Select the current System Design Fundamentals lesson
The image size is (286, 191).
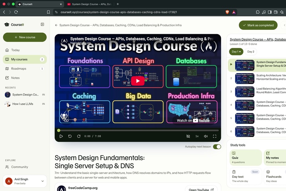click(257, 65)
